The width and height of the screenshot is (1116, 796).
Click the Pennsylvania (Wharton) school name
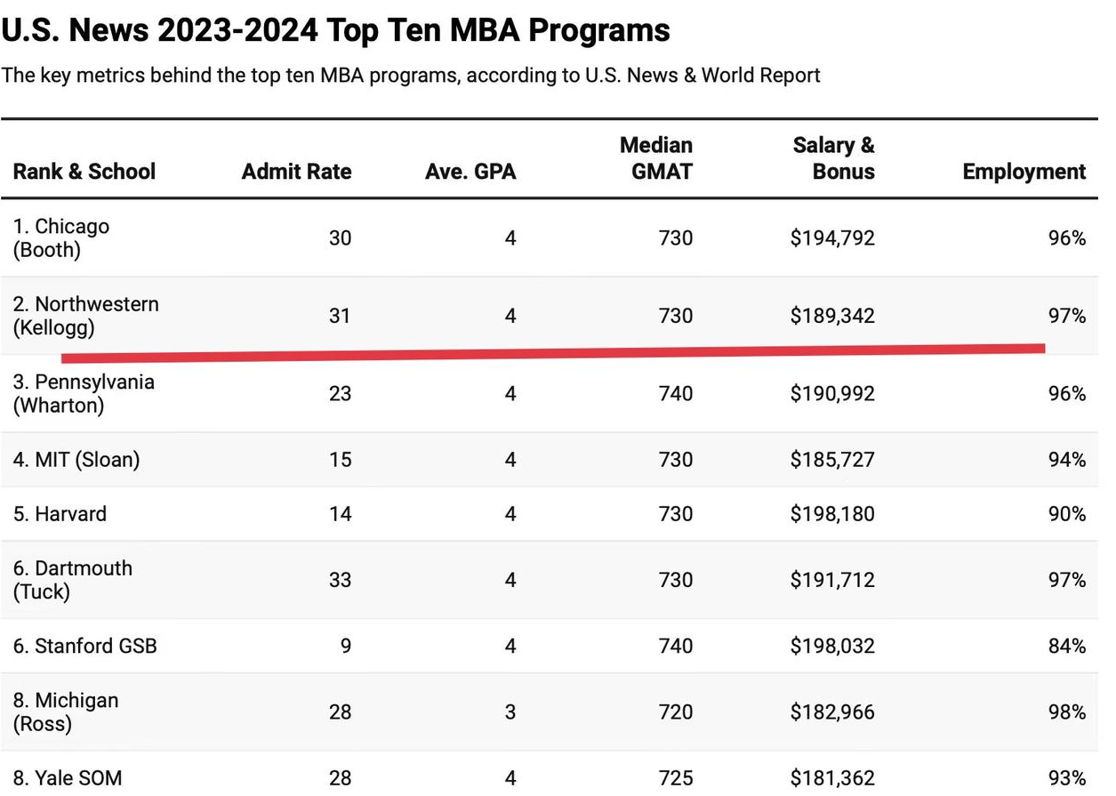(84, 393)
